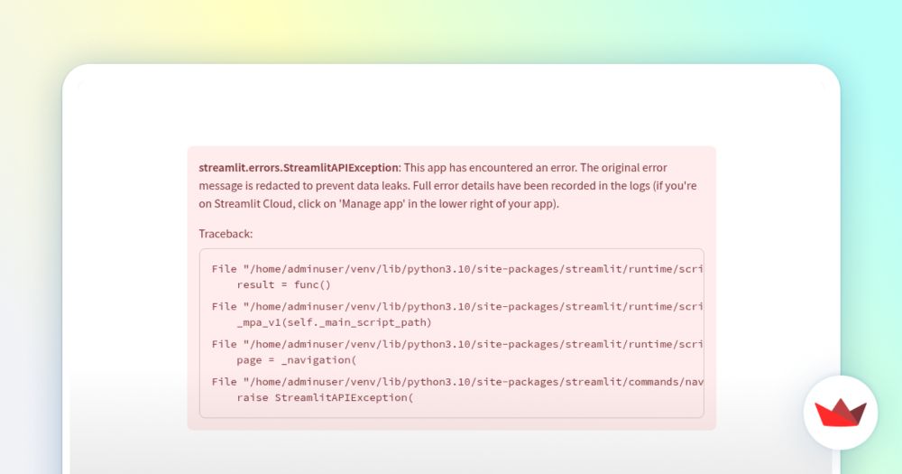Click the "Traceback:" label
This screenshot has height=474, width=902.
pos(225,234)
